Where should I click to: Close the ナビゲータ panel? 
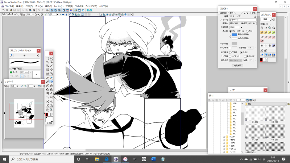click(43, 82)
